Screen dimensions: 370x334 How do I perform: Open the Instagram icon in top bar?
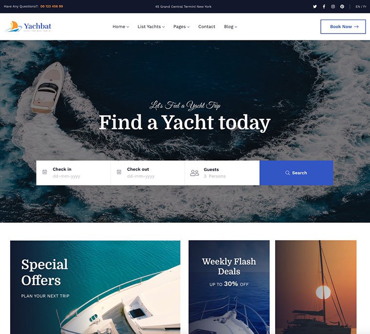coord(333,7)
